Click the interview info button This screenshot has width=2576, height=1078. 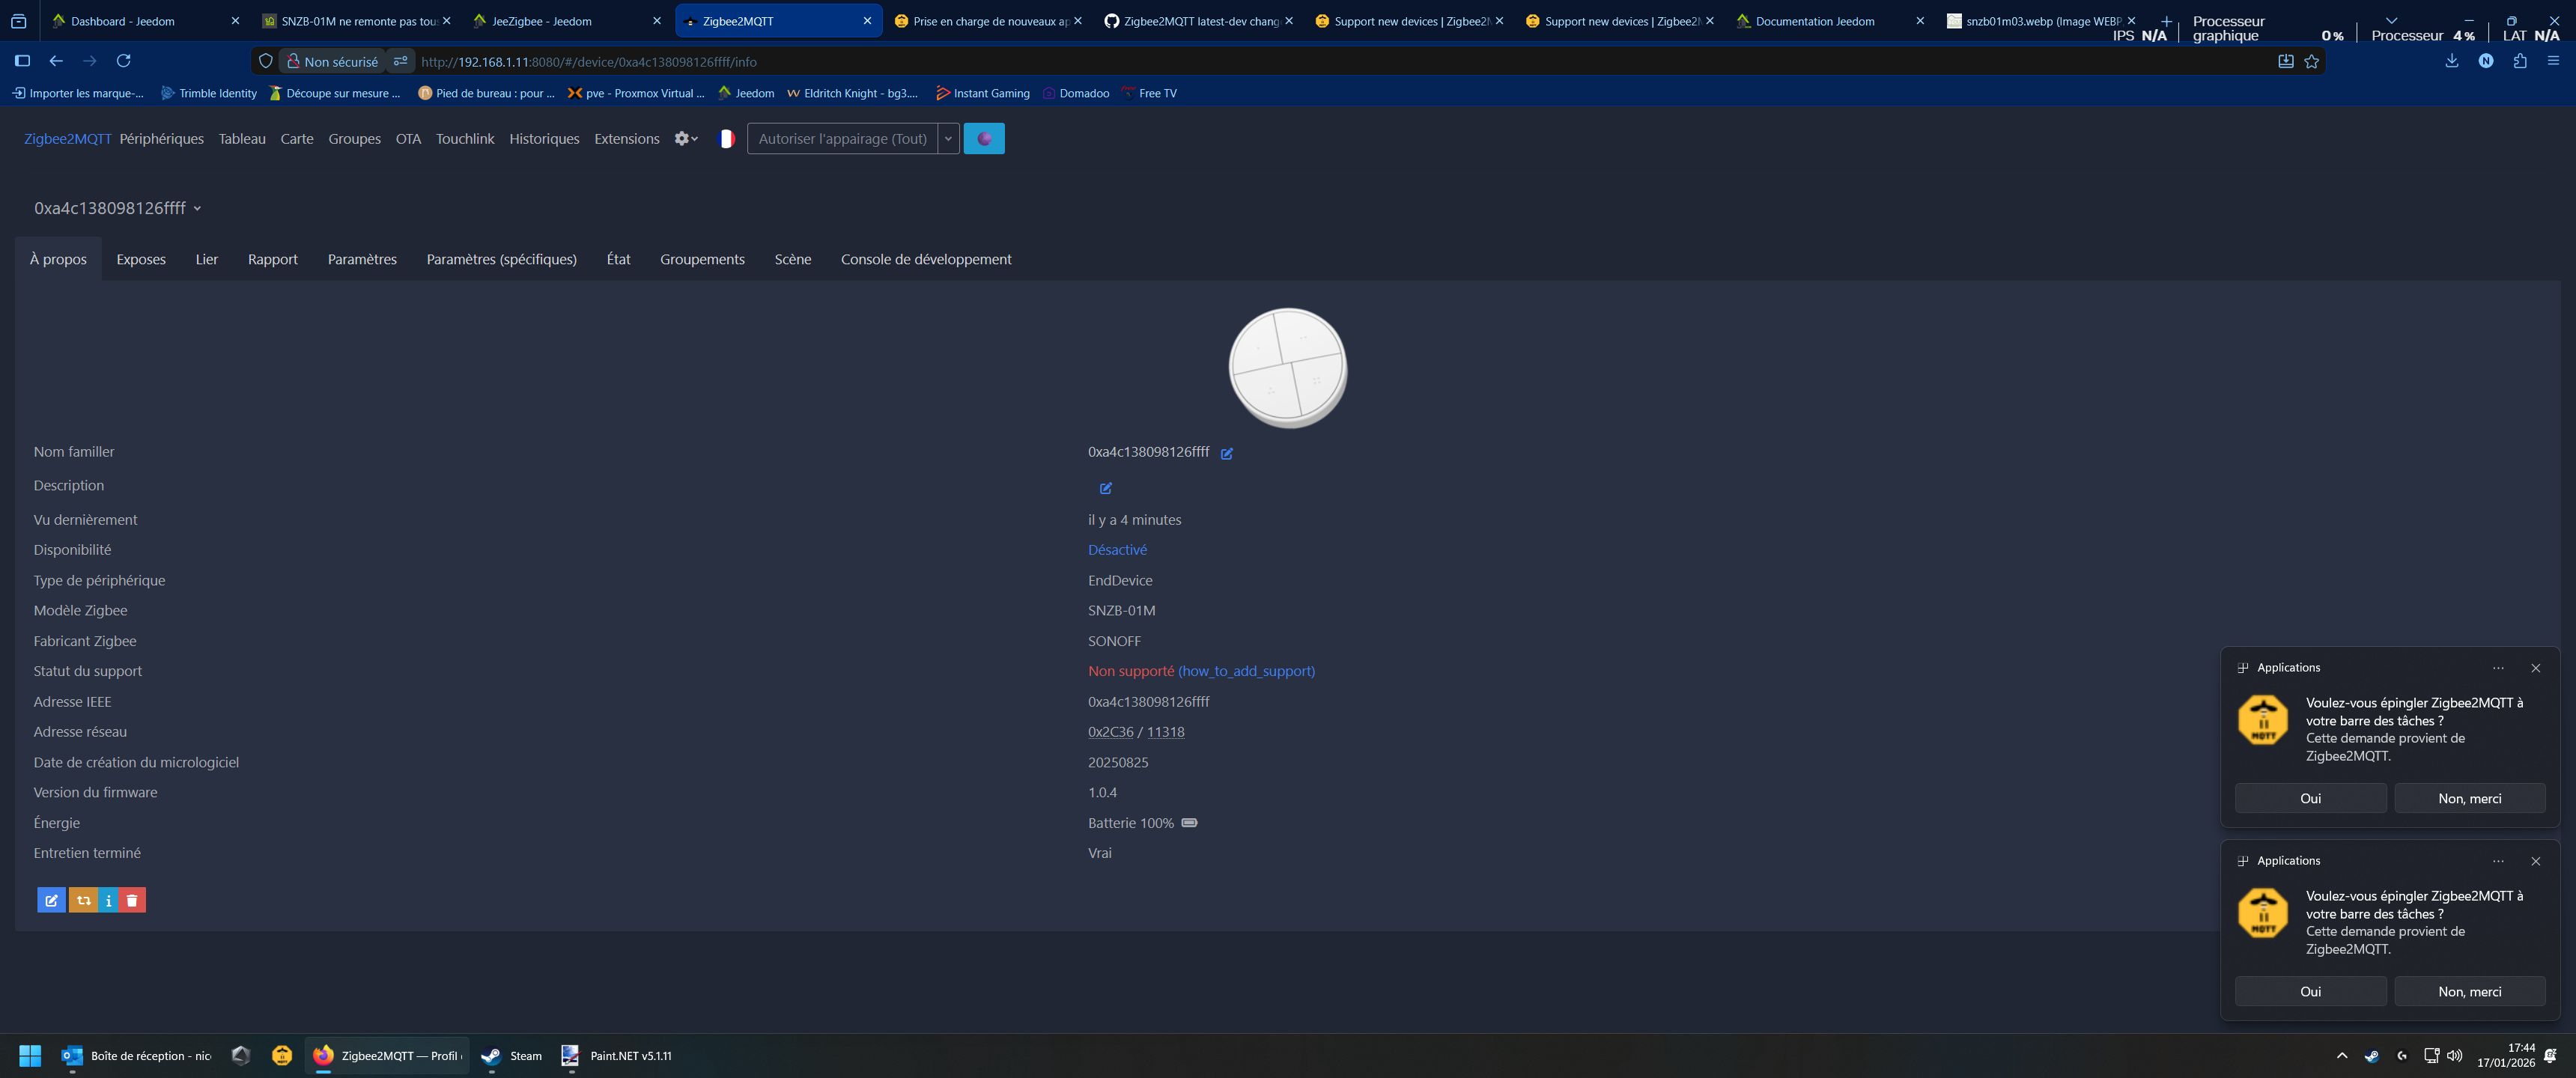[x=108, y=900]
